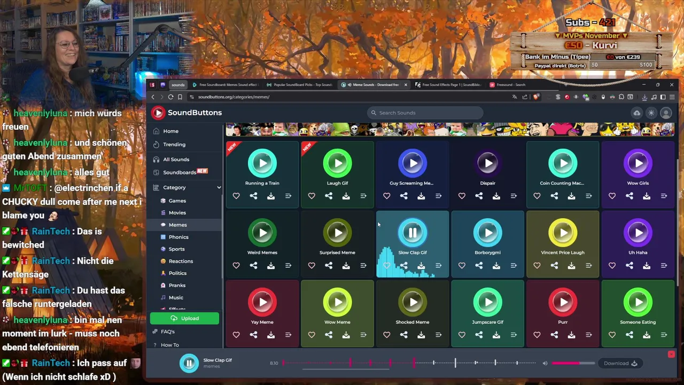Open playlist menu for Someone Eating
The image size is (684, 385).
tap(664, 335)
